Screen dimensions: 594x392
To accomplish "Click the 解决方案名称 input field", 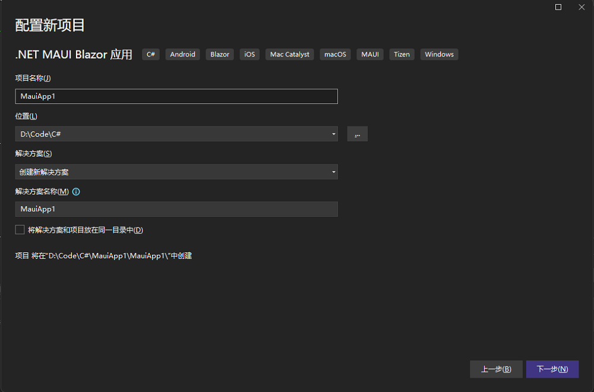I will (176, 209).
